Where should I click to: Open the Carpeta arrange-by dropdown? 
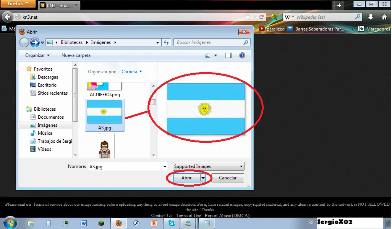pos(132,72)
